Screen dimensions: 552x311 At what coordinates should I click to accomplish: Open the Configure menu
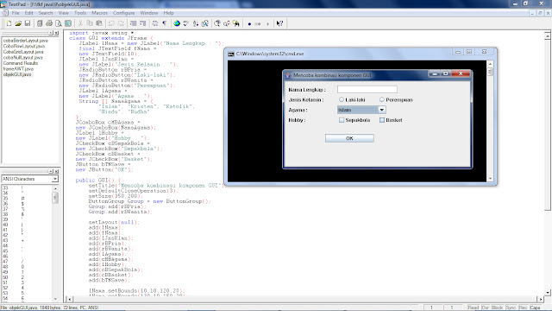pyautogui.click(x=124, y=13)
